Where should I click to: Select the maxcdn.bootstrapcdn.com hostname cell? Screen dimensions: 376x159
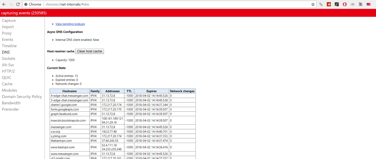click(70, 120)
